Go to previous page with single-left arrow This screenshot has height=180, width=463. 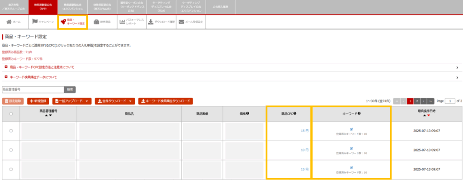[x=403, y=101]
